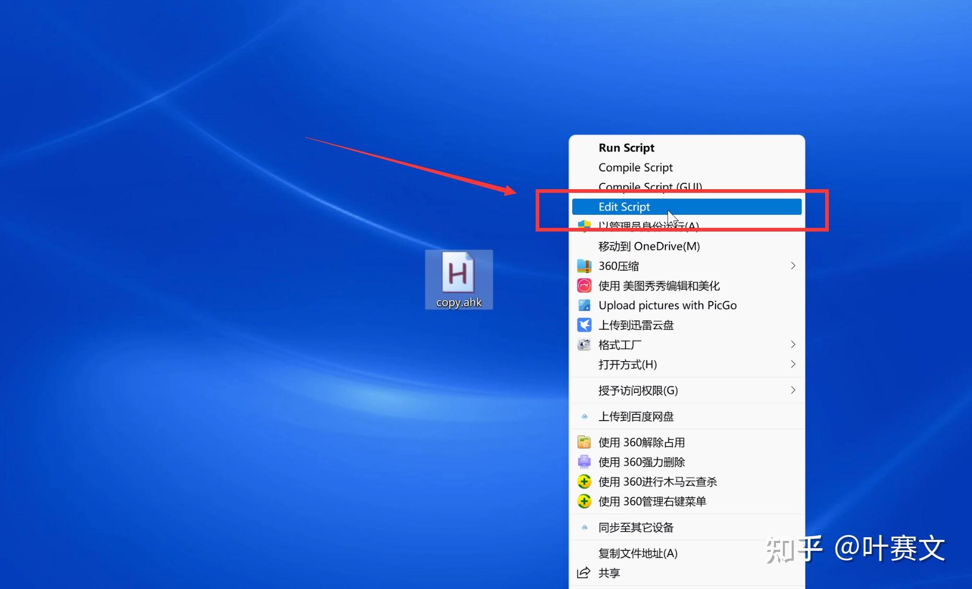Select 使用美图秀秀编辑和美化 image editor option
Image resolution: width=972 pixels, height=589 pixels.
pyautogui.click(x=659, y=285)
